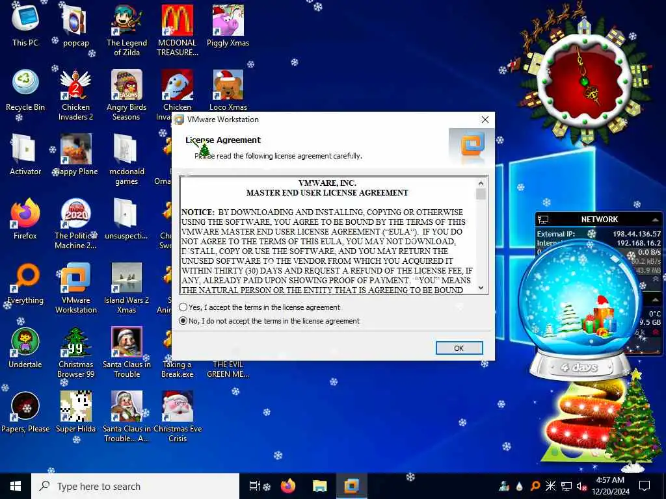
Task: Open THE EVIL GREEN ME... icon
Action: pyautogui.click(x=228, y=369)
